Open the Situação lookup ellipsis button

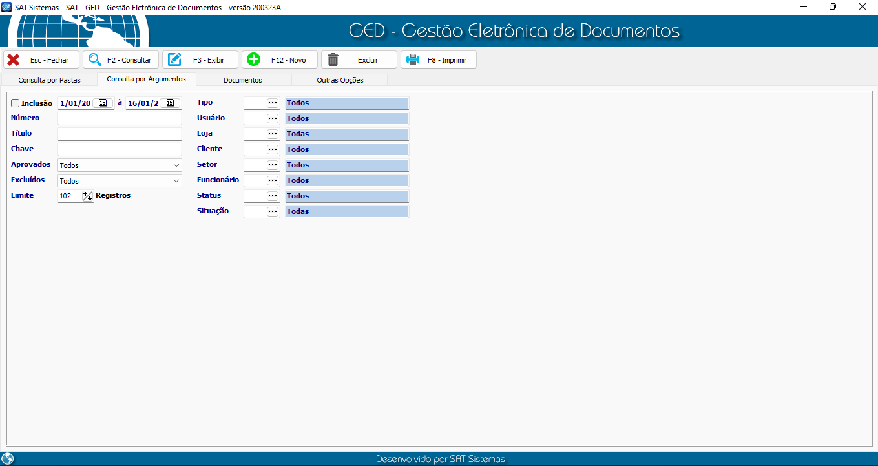coord(273,211)
